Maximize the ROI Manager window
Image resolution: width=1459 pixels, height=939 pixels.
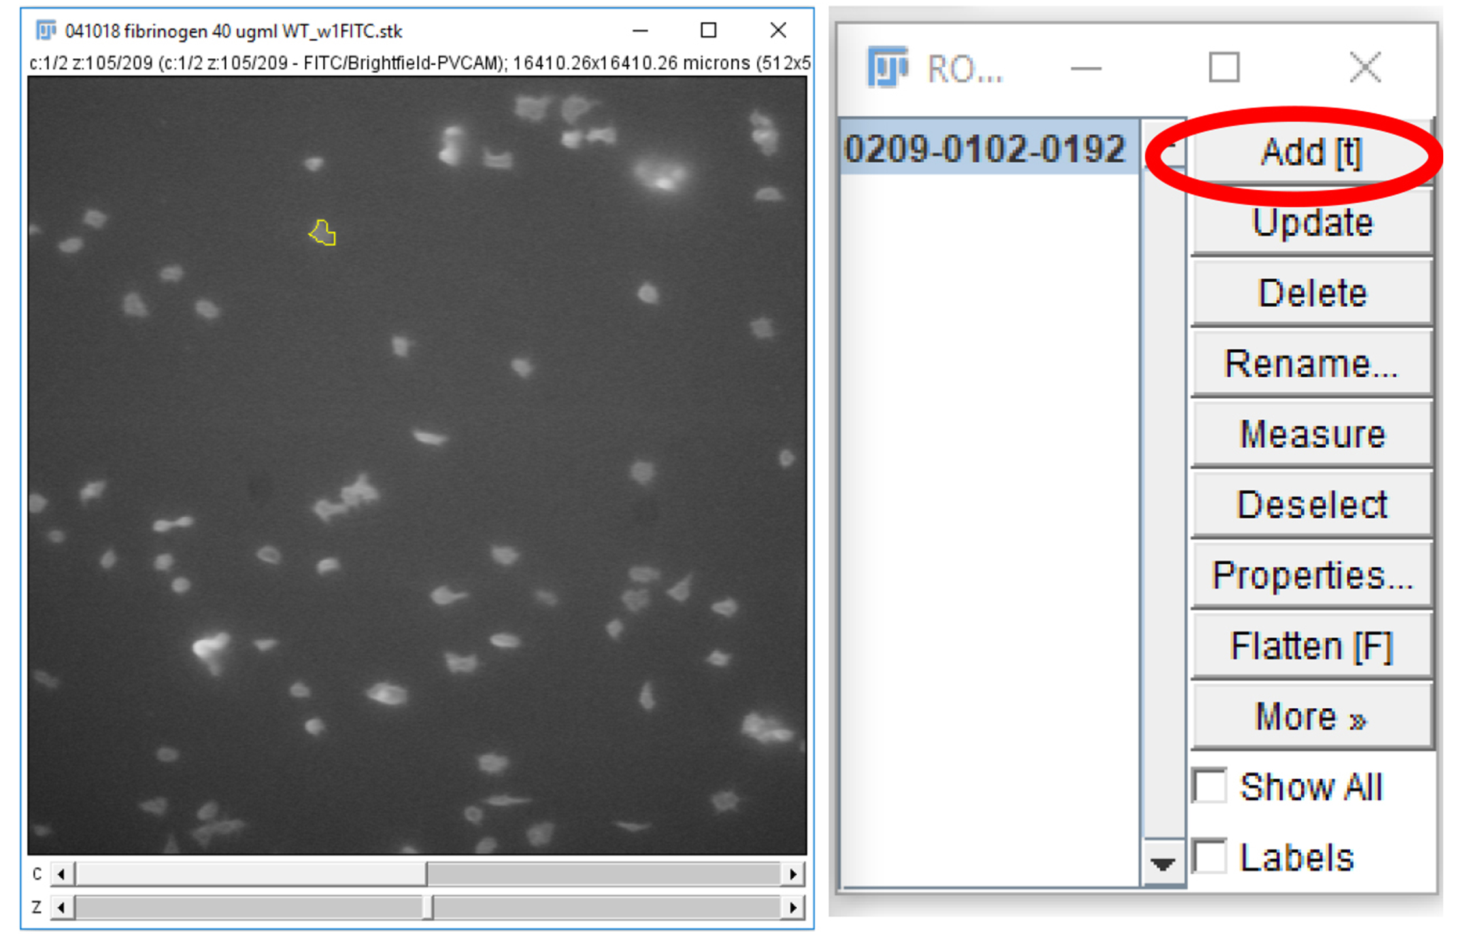(1224, 67)
